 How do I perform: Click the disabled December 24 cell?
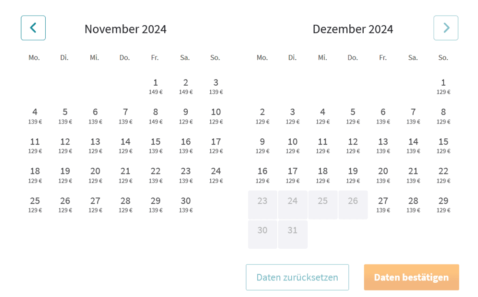click(292, 204)
